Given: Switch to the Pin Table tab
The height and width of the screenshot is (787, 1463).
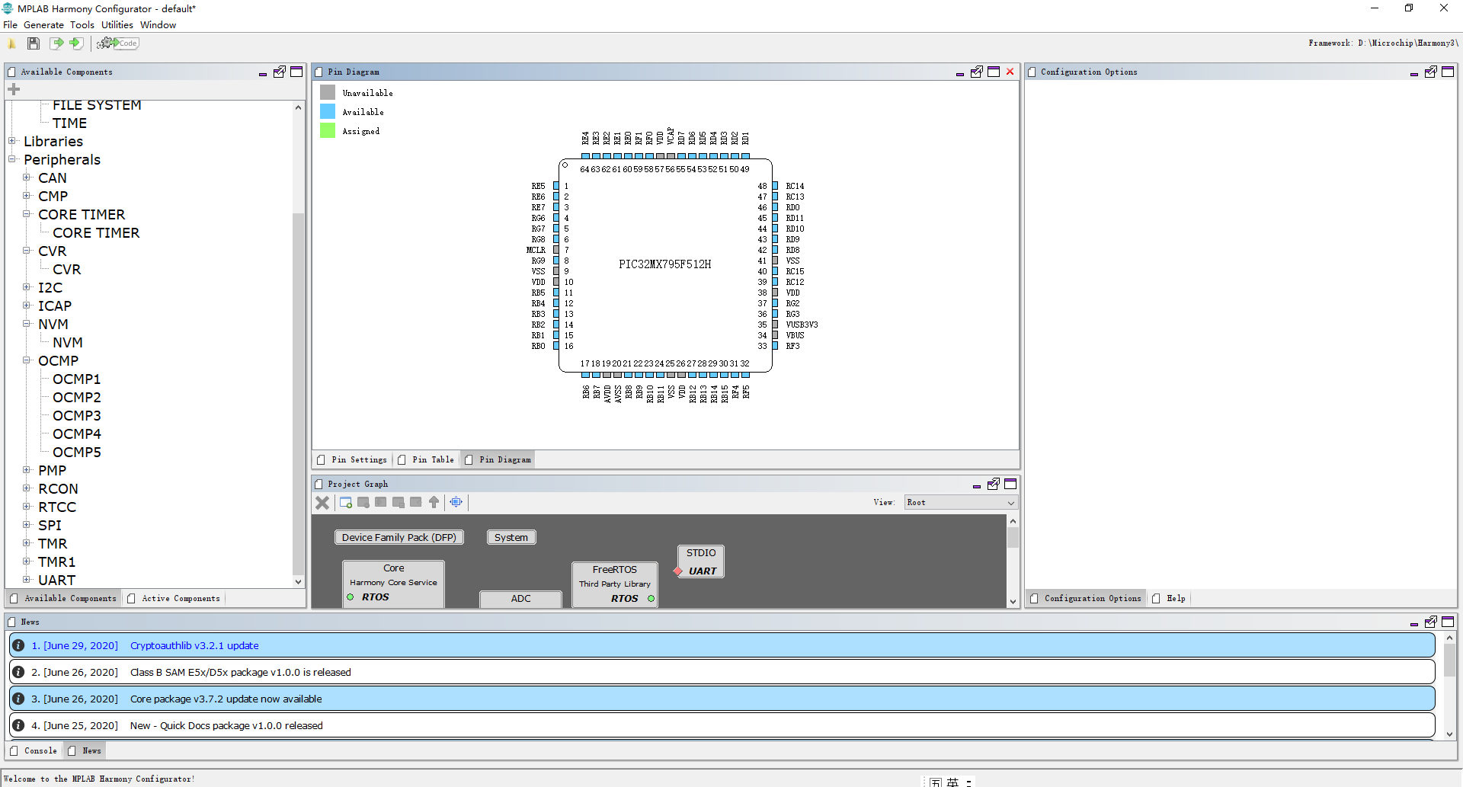Looking at the screenshot, I should coord(426,459).
